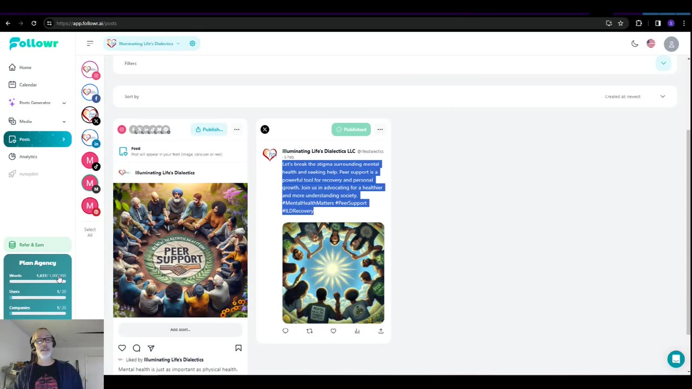The image size is (692, 389).
Task: Open the US flag language selector
Action: (651, 44)
